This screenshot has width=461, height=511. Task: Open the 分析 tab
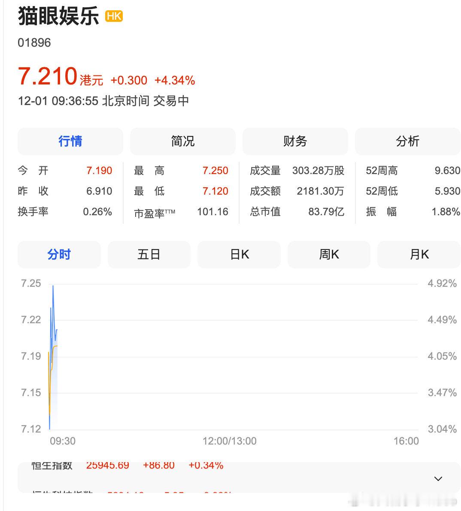click(407, 141)
